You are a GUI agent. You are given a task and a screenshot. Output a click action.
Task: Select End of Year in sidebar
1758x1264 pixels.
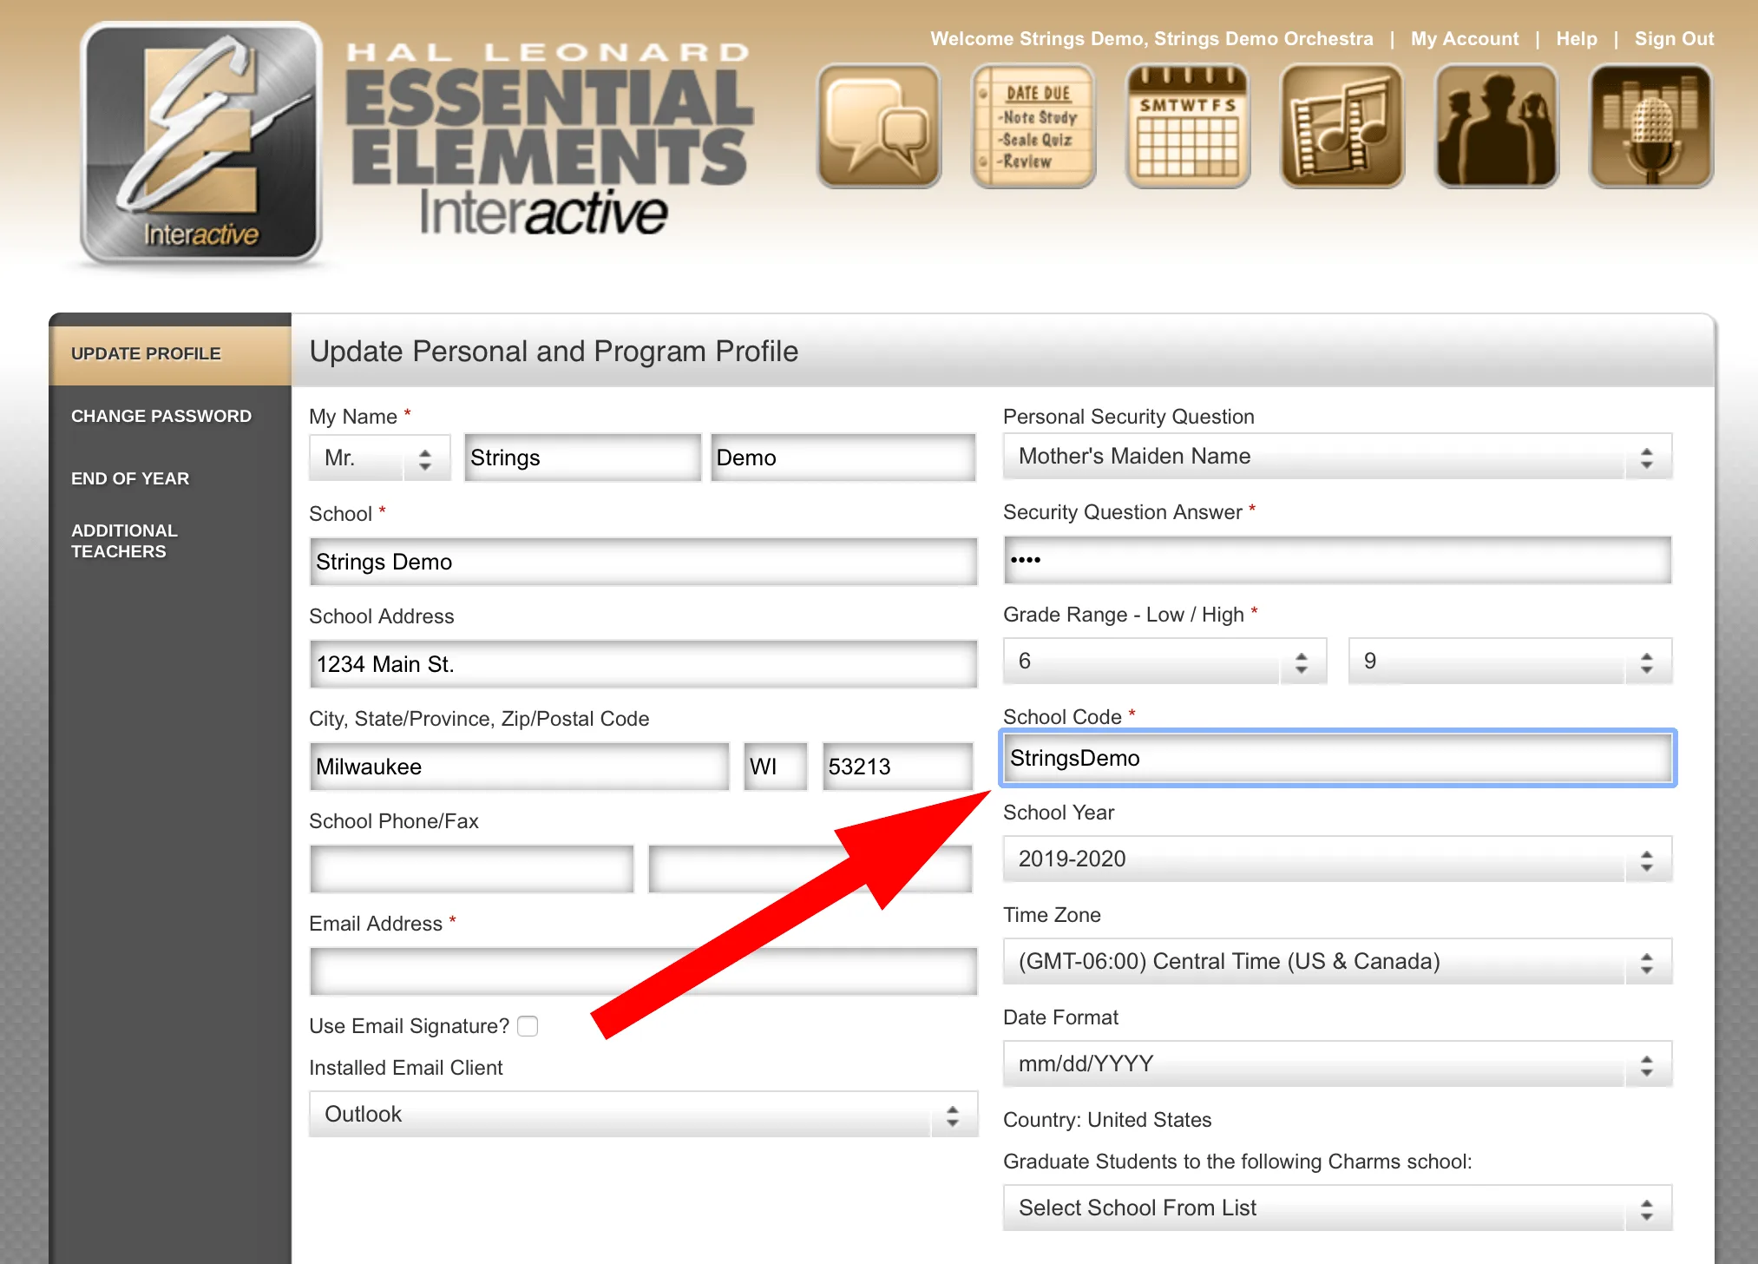click(x=130, y=479)
